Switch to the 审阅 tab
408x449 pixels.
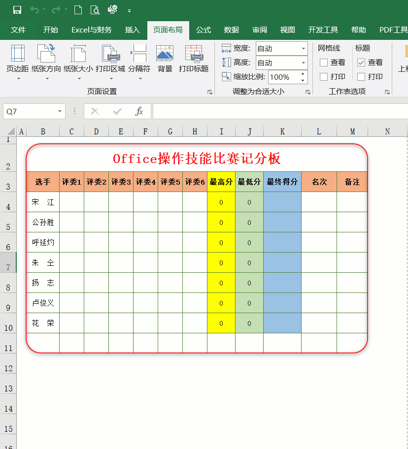[x=260, y=30]
